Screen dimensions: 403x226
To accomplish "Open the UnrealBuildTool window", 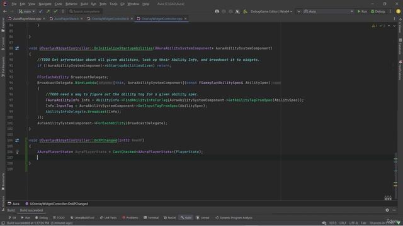I will point(82,218).
